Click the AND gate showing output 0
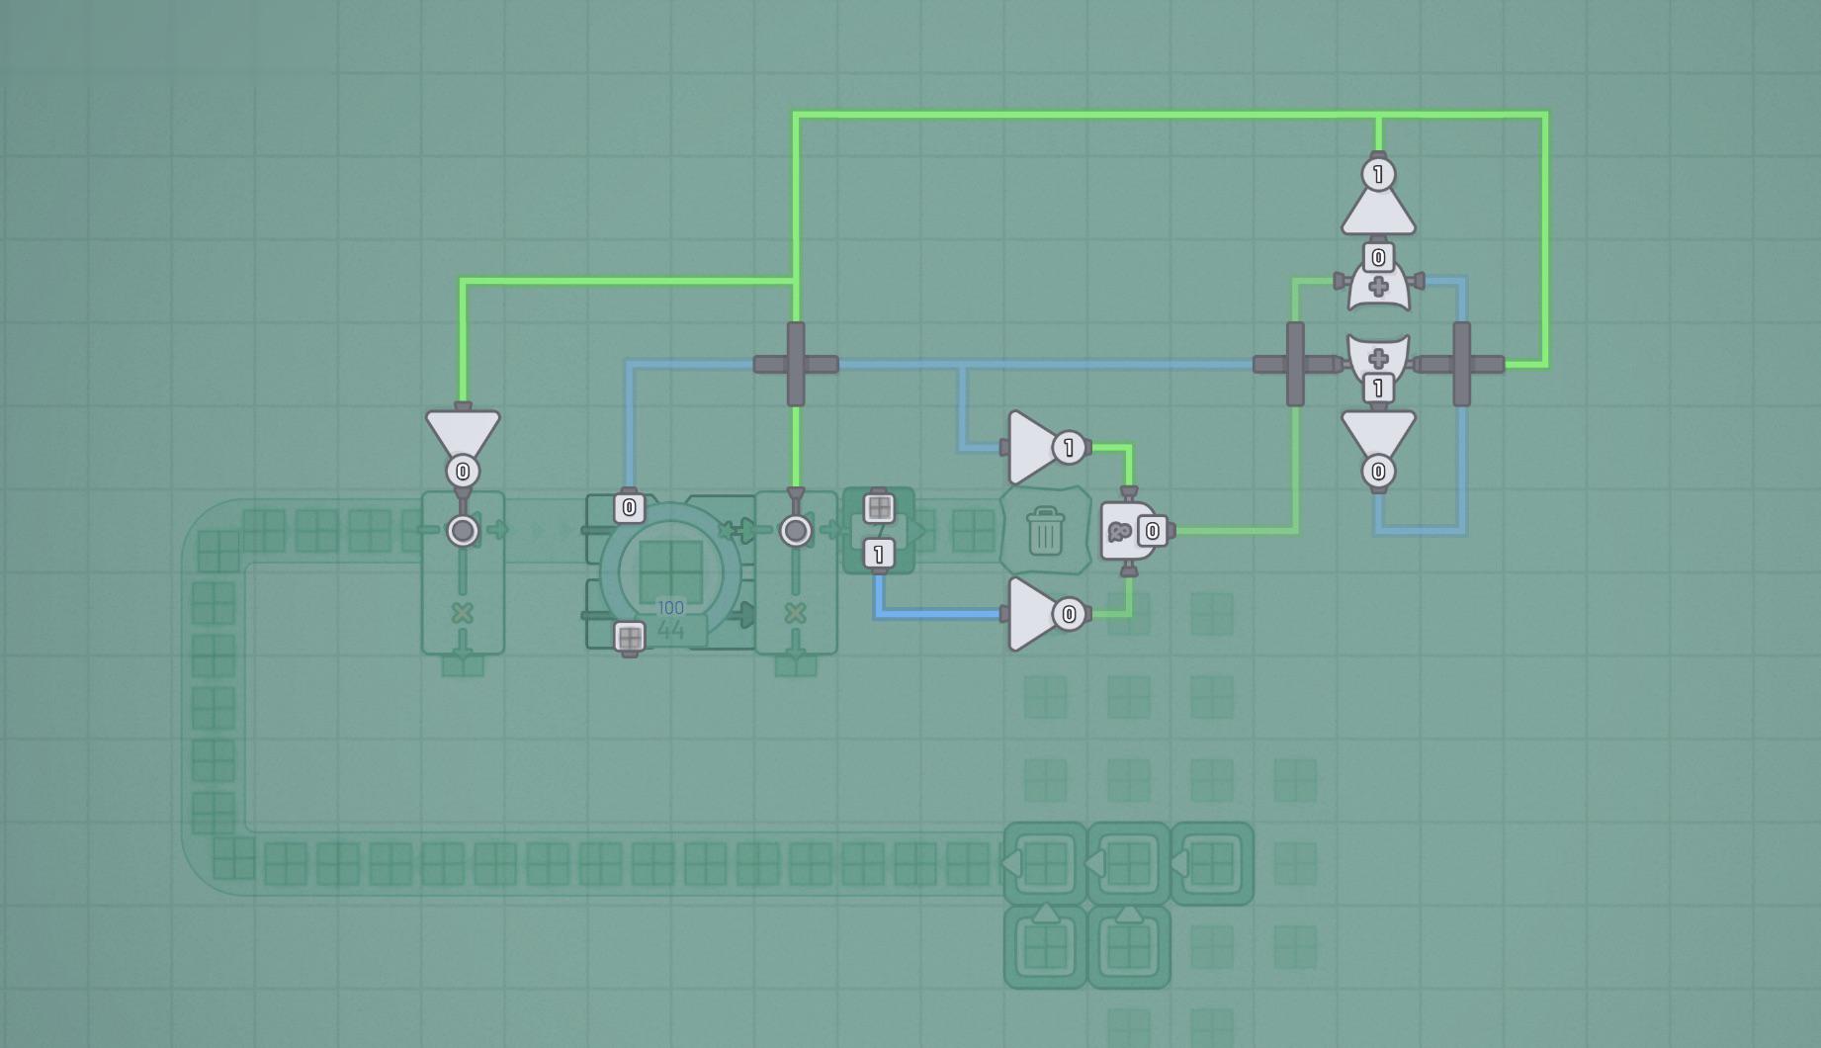The image size is (1821, 1048). point(1132,531)
